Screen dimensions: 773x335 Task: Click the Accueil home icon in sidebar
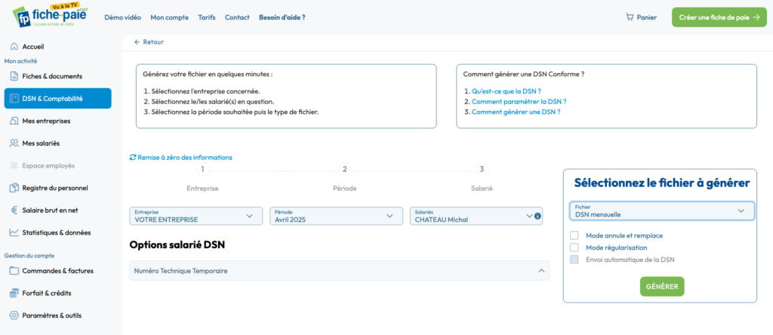14,47
